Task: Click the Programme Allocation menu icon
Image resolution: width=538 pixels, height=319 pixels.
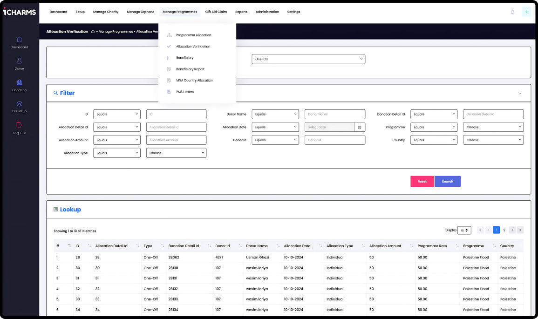Action: pyautogui.click(x=169, y=35)
